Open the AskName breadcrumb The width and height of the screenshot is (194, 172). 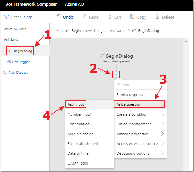point(117,31)
